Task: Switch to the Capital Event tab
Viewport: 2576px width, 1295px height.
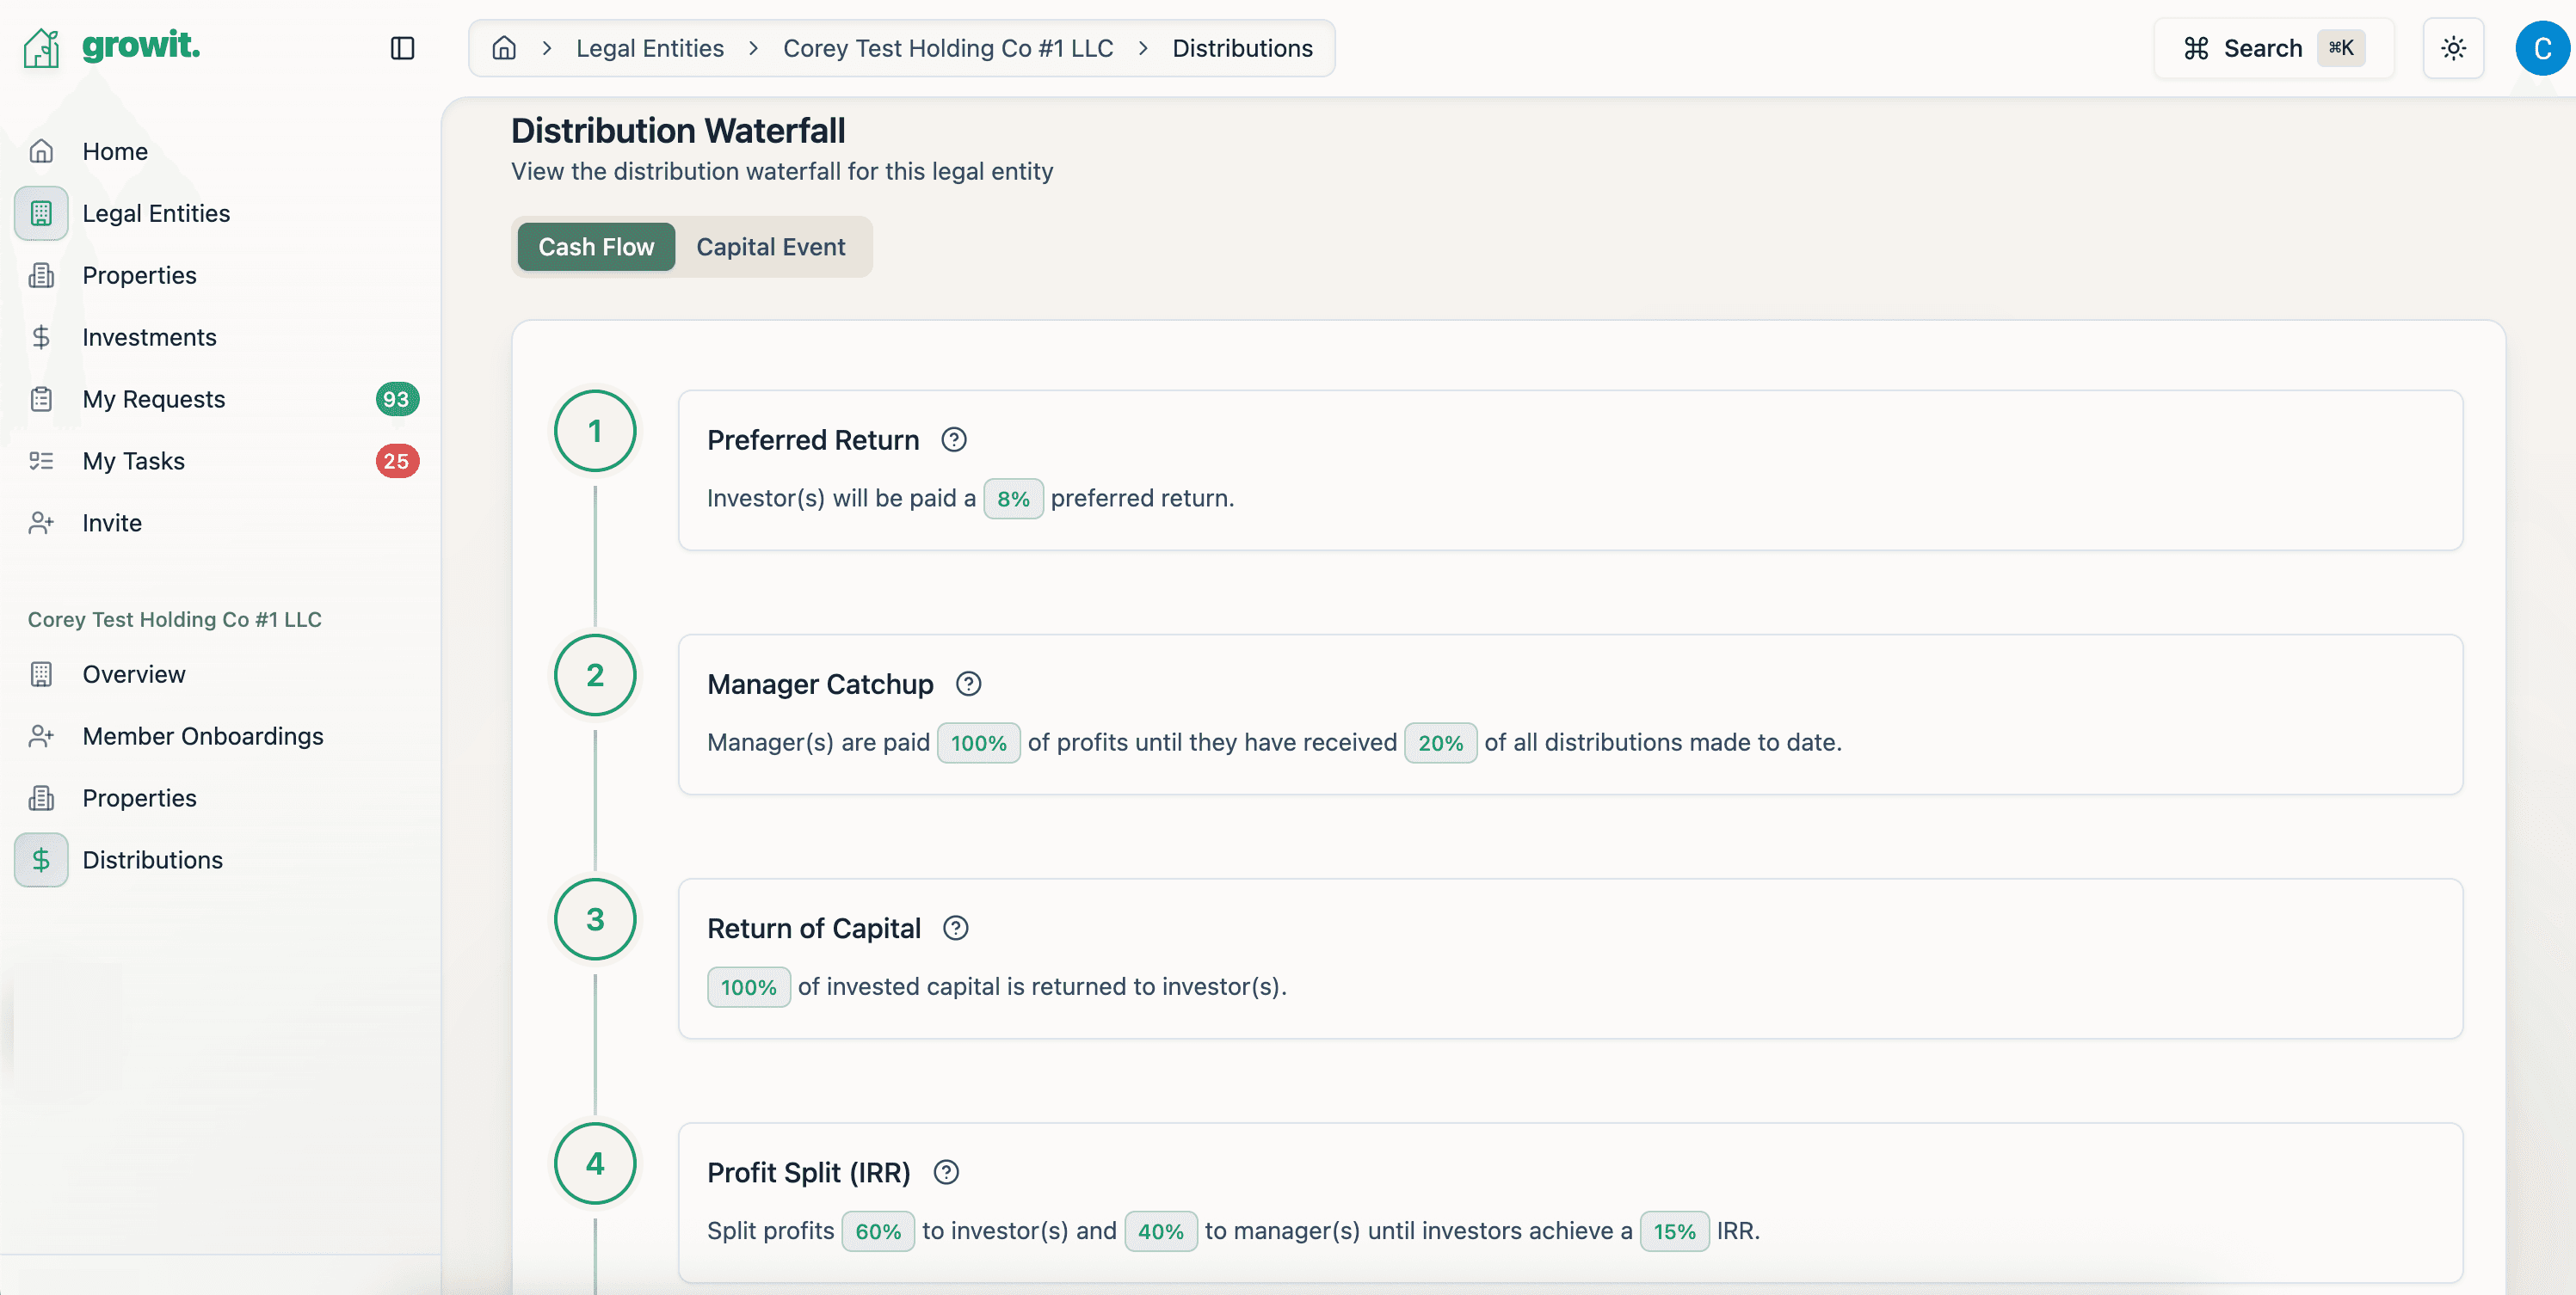Action: pos(770,247)
